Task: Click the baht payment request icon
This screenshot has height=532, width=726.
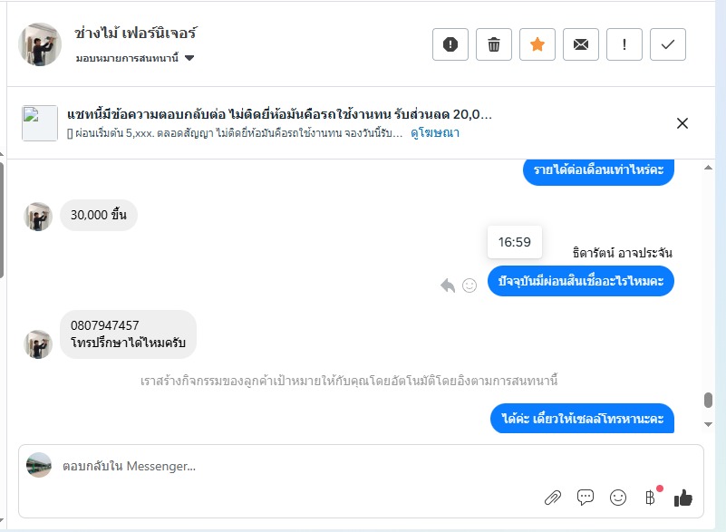Action: tap(650, 497)
